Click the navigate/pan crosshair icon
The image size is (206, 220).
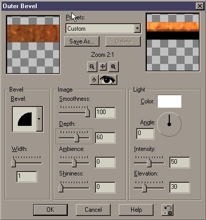(x=103, y=67)
